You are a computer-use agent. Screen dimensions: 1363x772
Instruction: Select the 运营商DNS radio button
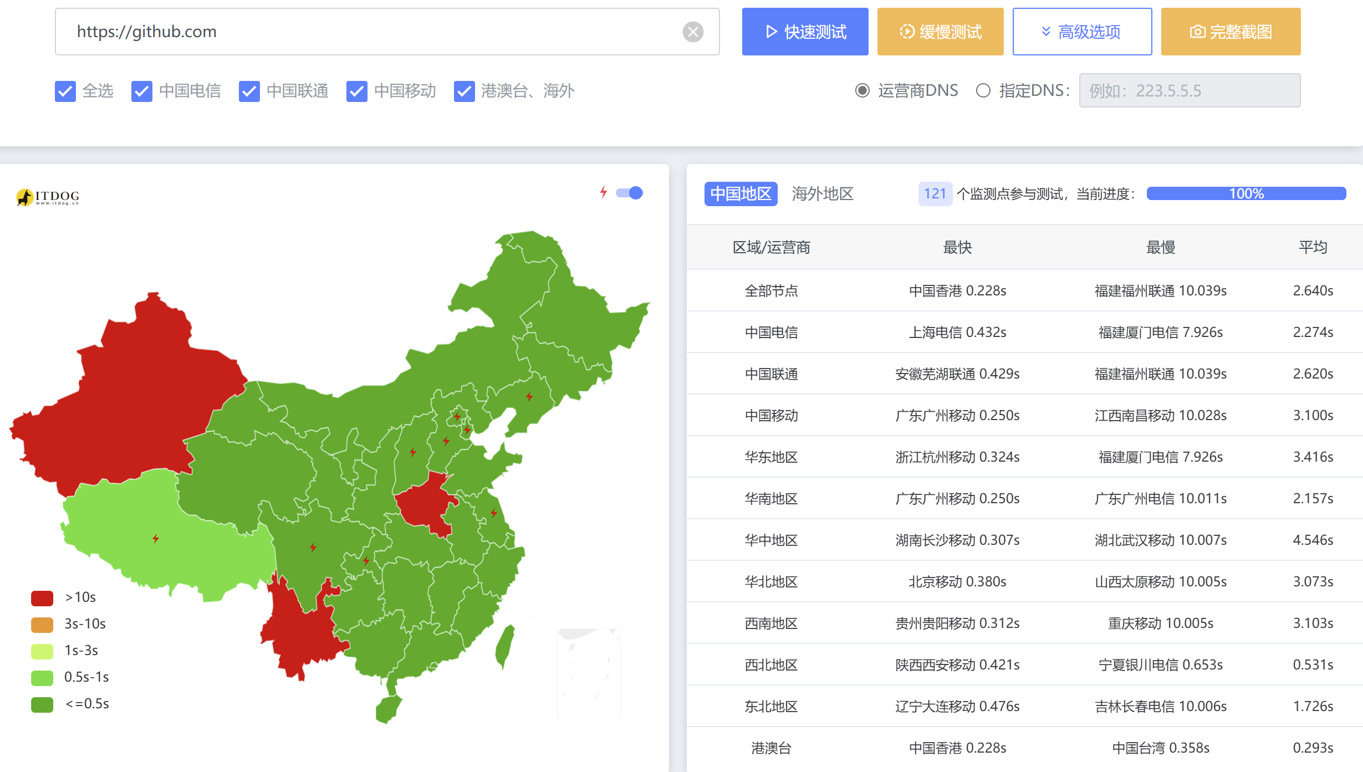(862, 90)
